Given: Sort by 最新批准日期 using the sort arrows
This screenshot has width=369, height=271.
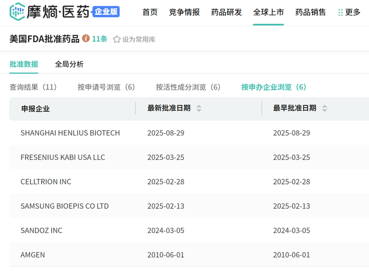Looking at the screenshot, I should click(199, 108).
